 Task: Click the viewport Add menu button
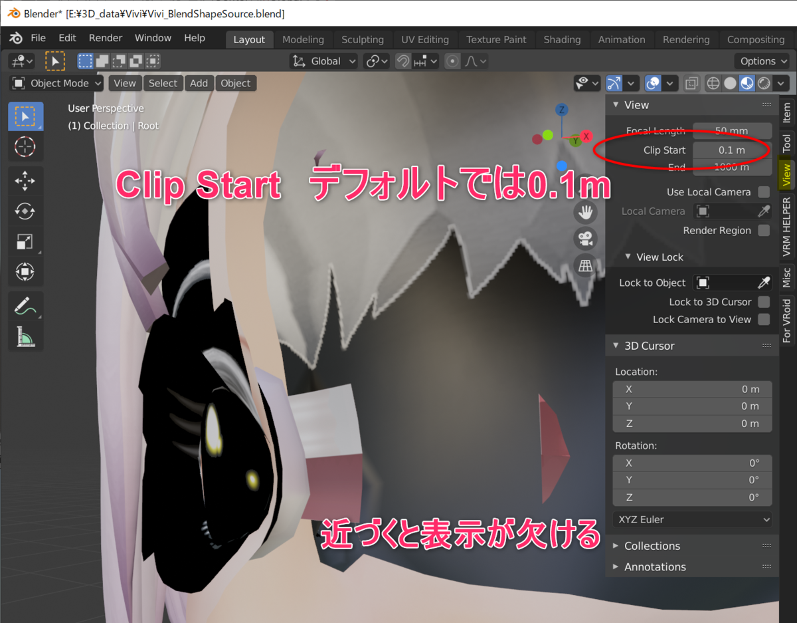click(x=199, y=84)
